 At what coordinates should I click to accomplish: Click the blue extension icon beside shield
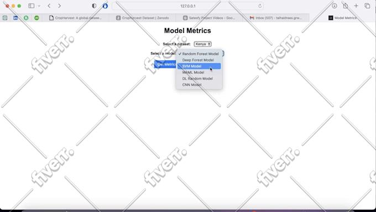[x=105, y=6]
